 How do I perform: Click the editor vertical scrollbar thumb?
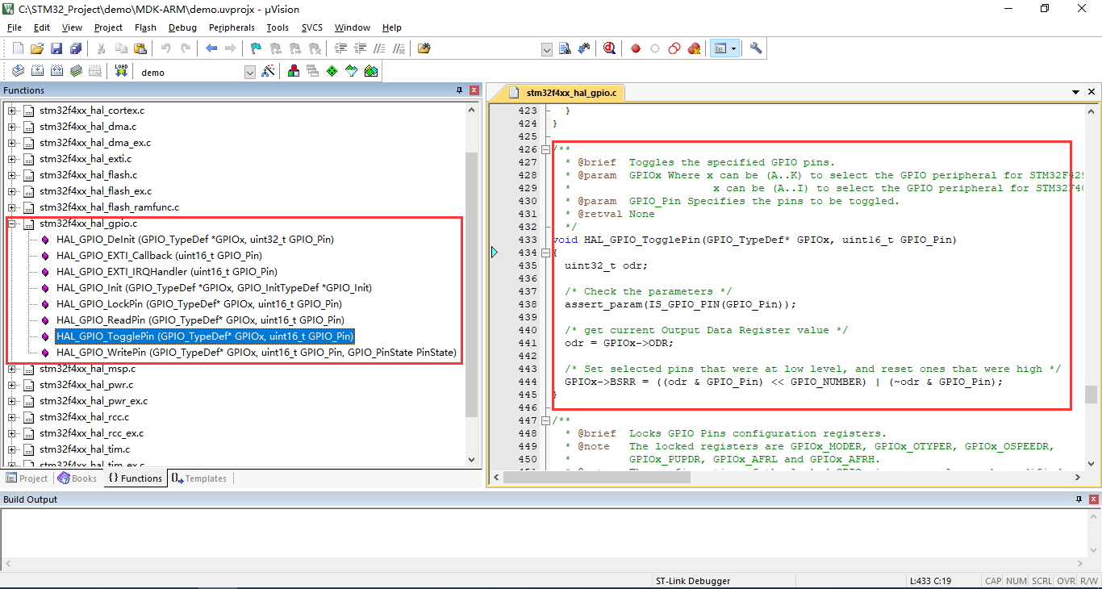pos(1091,395)
